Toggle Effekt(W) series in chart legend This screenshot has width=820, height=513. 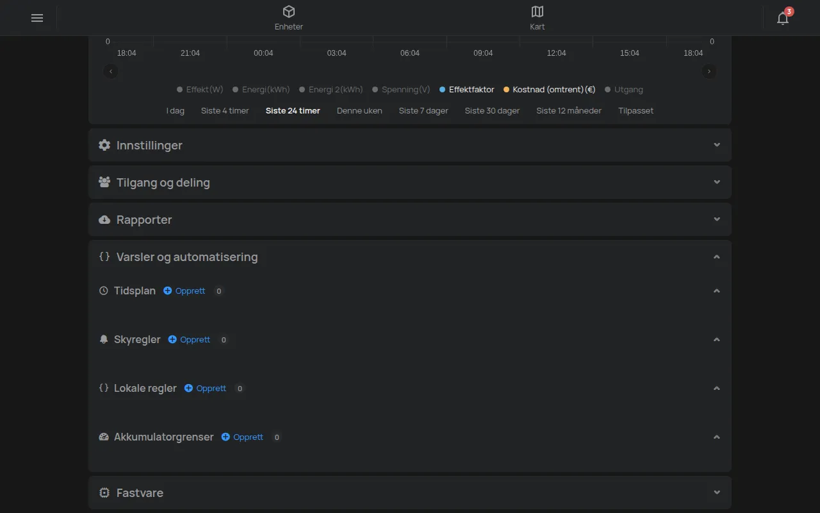tap(200, 90)
